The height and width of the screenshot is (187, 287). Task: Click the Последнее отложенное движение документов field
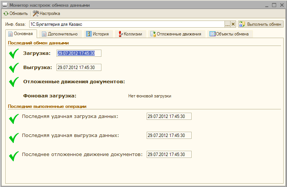[169, 154]
